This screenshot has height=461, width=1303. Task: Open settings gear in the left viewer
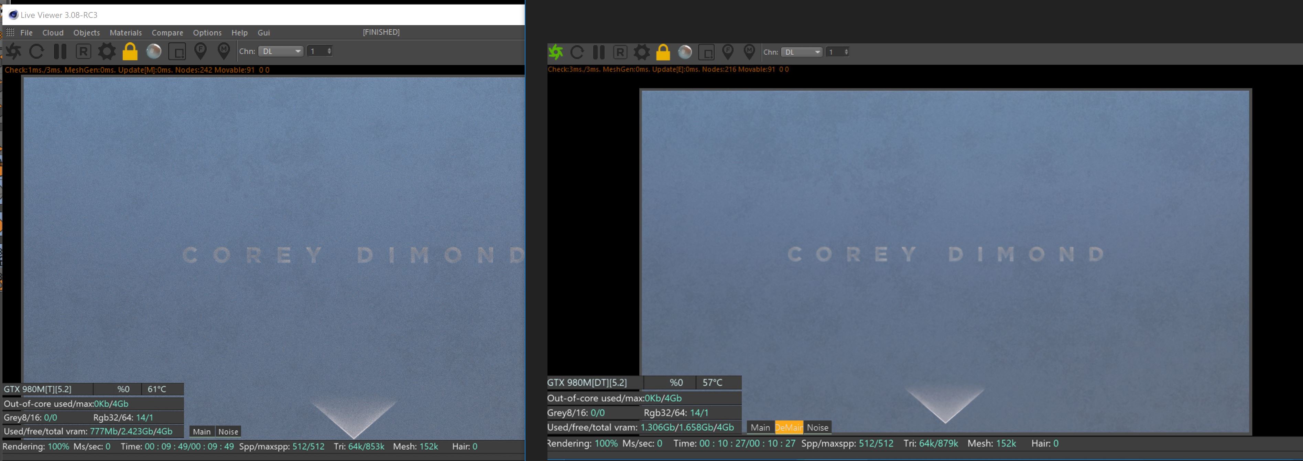(107, 51)
